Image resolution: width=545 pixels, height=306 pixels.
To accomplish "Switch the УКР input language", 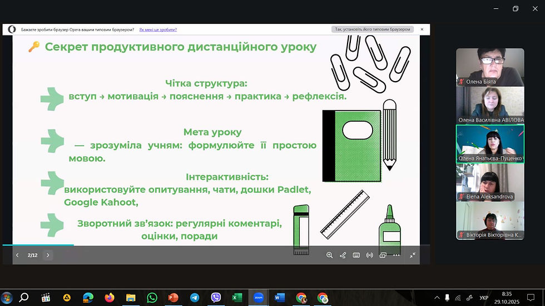I will [x=484, y=298].
